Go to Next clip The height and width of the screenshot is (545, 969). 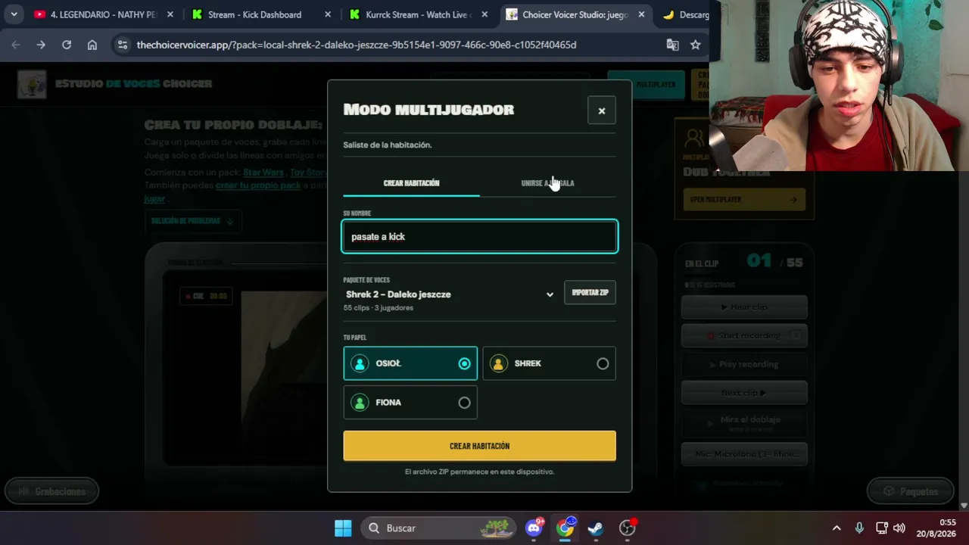tap(744, 393)
